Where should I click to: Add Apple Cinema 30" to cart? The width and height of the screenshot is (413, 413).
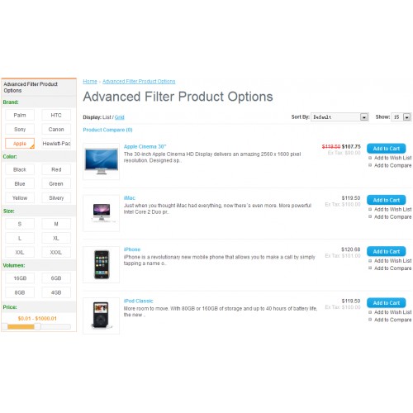386,149
